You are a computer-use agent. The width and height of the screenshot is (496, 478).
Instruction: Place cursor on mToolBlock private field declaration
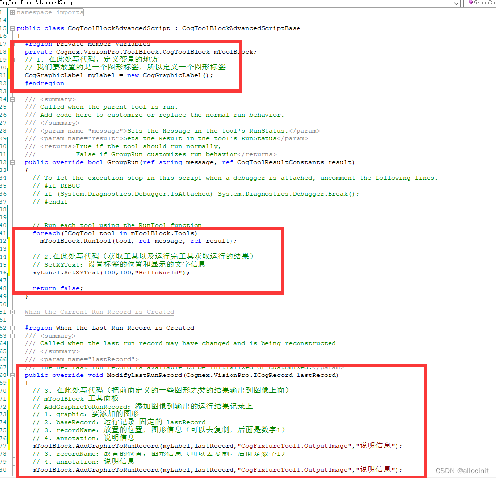(x=140, y=52)
